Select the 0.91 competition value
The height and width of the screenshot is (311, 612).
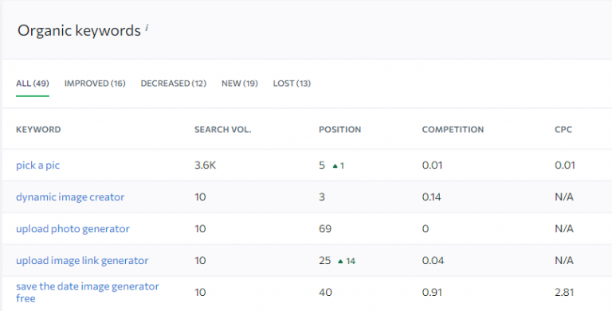pyautogui.click(x=432, y=292)
